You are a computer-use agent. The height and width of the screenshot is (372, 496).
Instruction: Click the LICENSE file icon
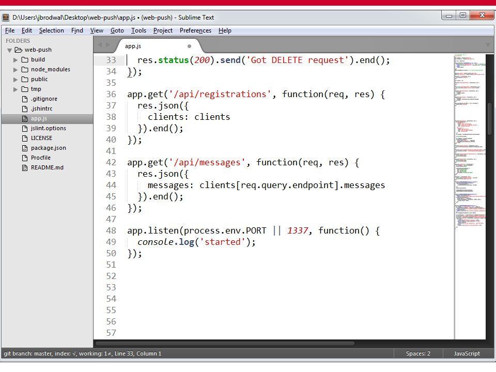point(25,138)
